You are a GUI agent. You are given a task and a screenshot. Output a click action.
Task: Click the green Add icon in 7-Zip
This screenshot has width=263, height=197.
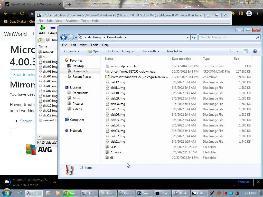click(42, 28)
